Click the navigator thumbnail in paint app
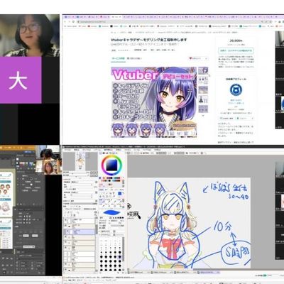 (x=80, y=160)
